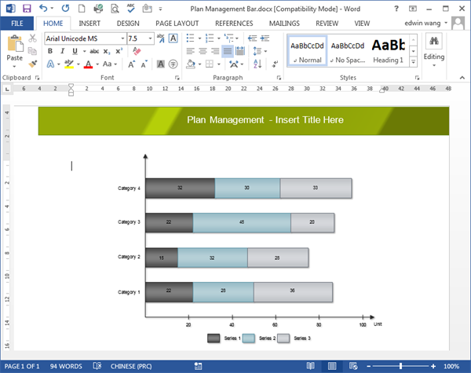Select the Find binoculars Editing icon
The image size is (471, 373).
click(x=434, y=42)
